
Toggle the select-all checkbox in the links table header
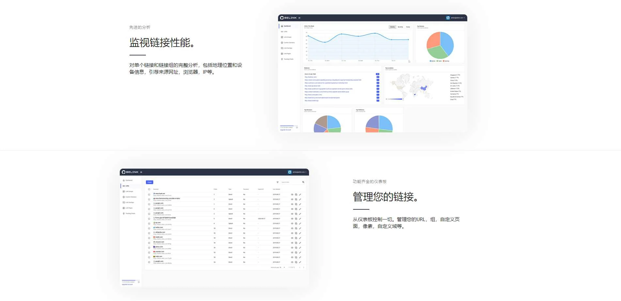[149, 189]
